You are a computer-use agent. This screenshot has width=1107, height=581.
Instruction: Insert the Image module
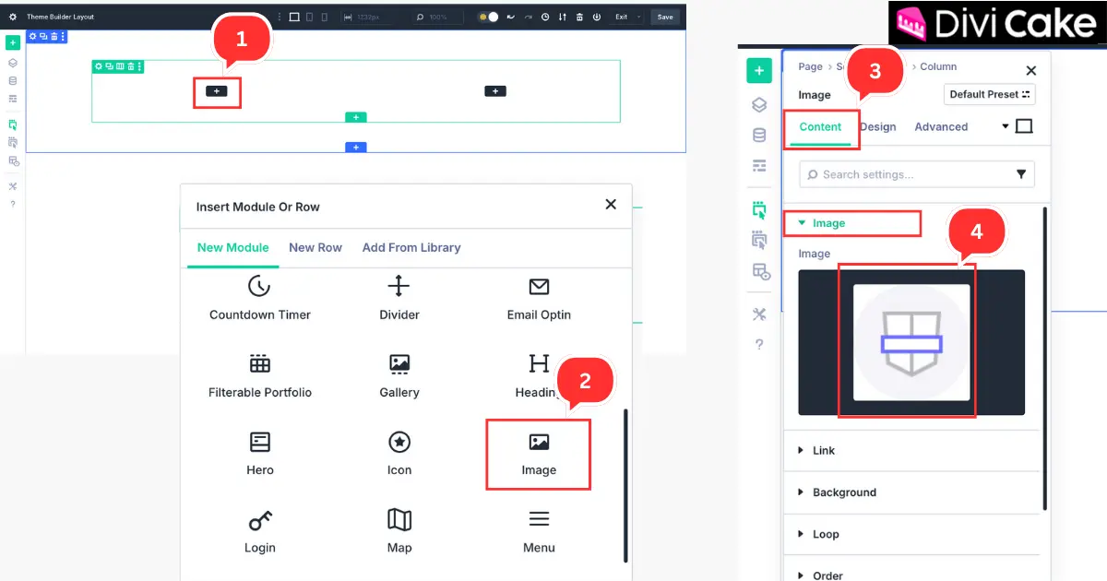539,455
